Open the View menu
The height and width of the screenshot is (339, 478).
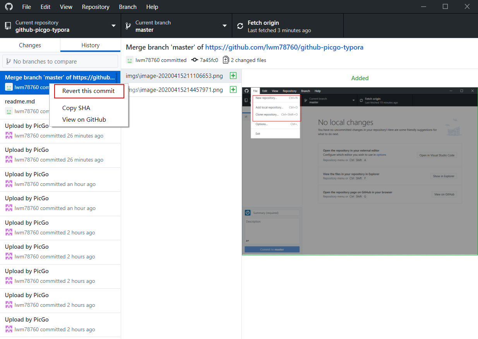66,7
